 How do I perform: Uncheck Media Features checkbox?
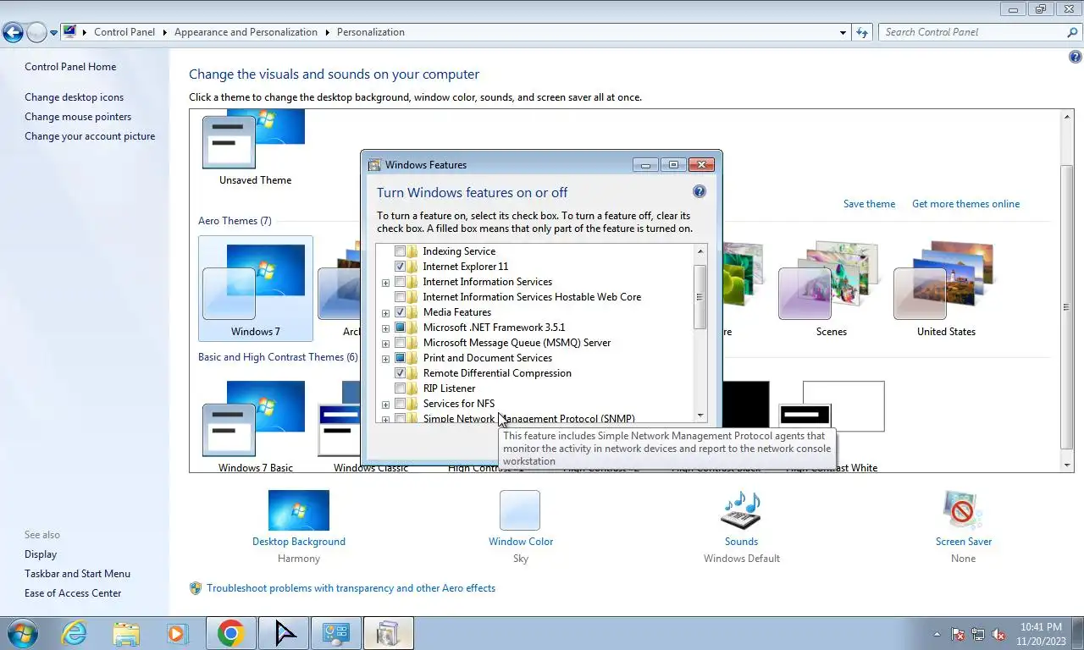401,312
